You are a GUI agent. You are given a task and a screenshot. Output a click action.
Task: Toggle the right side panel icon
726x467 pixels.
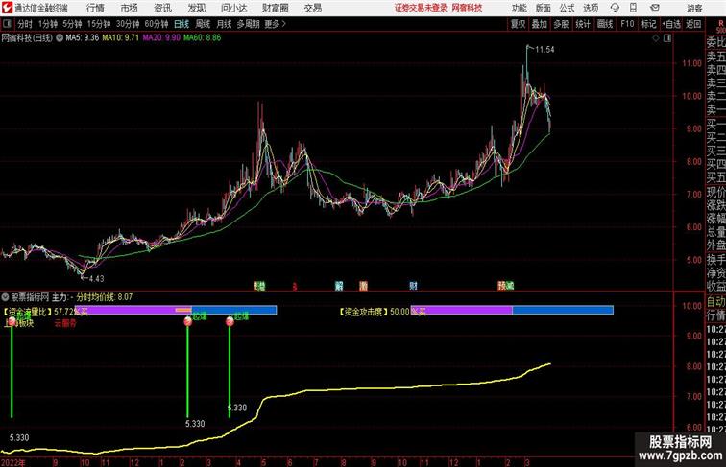667,38
